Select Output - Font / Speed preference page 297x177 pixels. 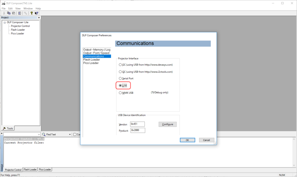pyautogui.click(x=96, y=53)
